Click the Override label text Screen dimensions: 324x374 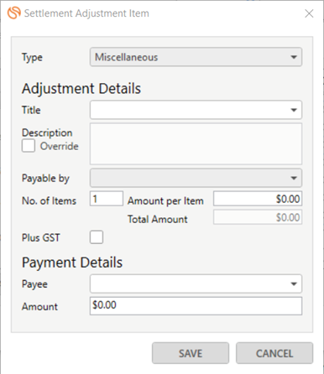coord(60,146)
